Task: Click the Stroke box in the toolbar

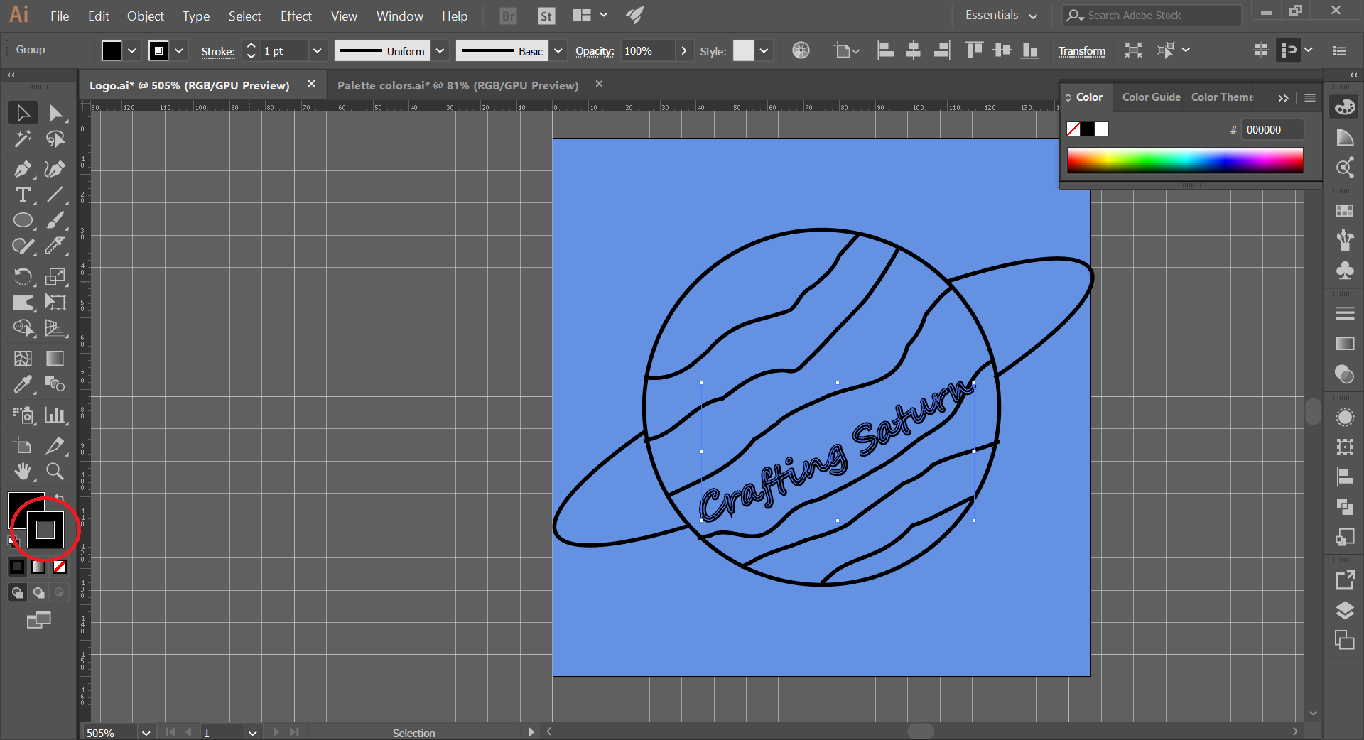Action: pyautogui.click(x=45, y=530)
